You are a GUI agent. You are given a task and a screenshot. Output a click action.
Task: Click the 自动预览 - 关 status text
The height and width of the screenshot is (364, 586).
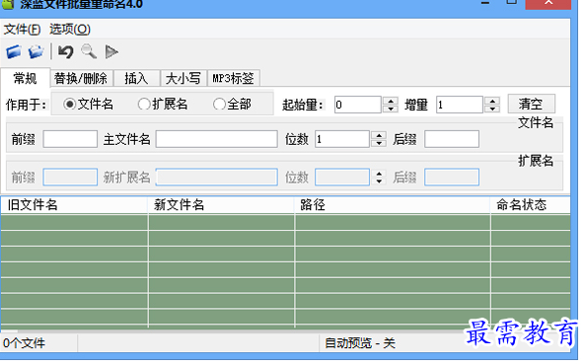[x=360, y=343]
